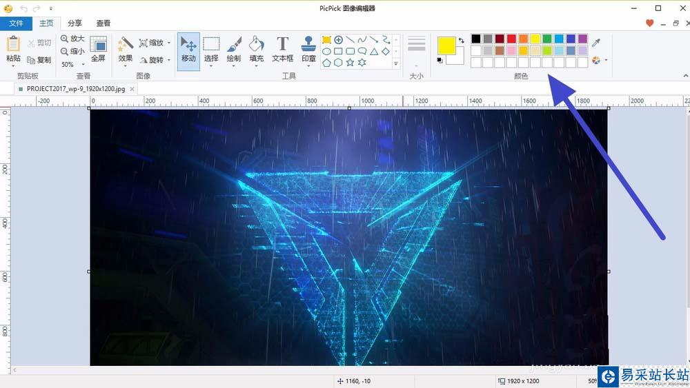
Task: Swap foreground and background colors
Action: point(461,41)
